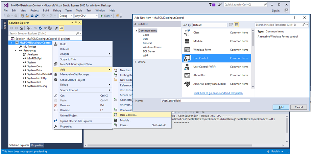This screenshot has height=157, width=313.
Task: Click the Collapse All icon in Solution Explorer
Action: [x=45, y=28]
